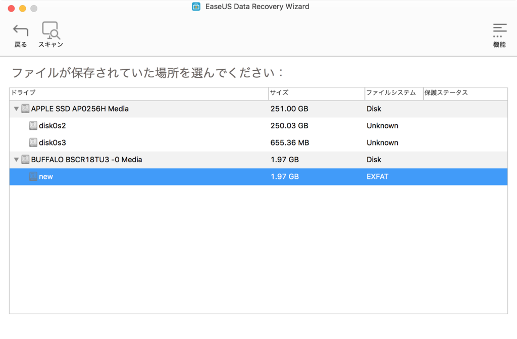The height and width of the screenshot is (339, 517).
Task: Click the 251.00 GB size value
Action: point(289,109)
